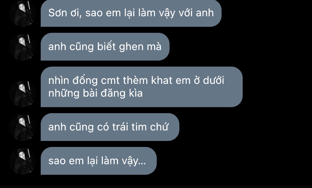Tap avatar beside 'sao em lại làm vậy...' message
312x188 pixels.
pos(22,161)
